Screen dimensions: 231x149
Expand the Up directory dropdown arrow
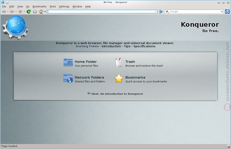[24, 12]
